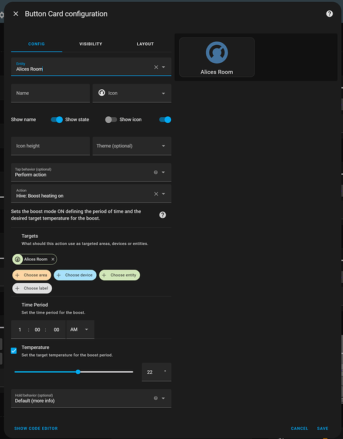The height and width of the screenshot is (439, 343).
Task: Enable the Show state switch
Action: click(111, 120)
